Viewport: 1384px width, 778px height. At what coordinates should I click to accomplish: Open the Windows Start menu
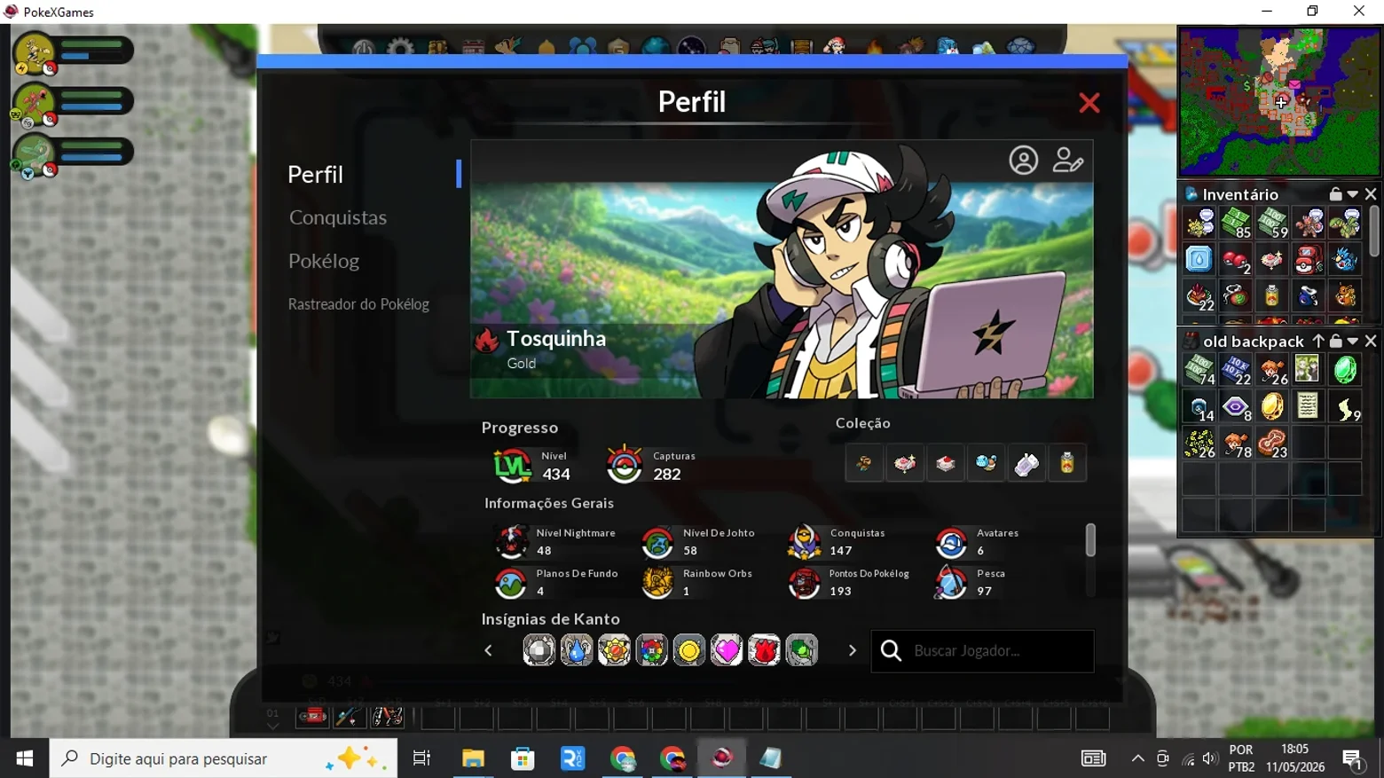click(25, 758)
